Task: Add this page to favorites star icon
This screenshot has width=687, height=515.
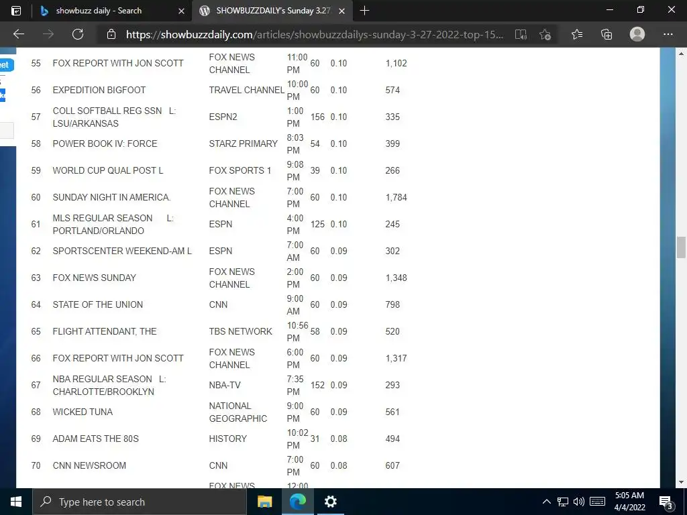Action: [545, 35]
